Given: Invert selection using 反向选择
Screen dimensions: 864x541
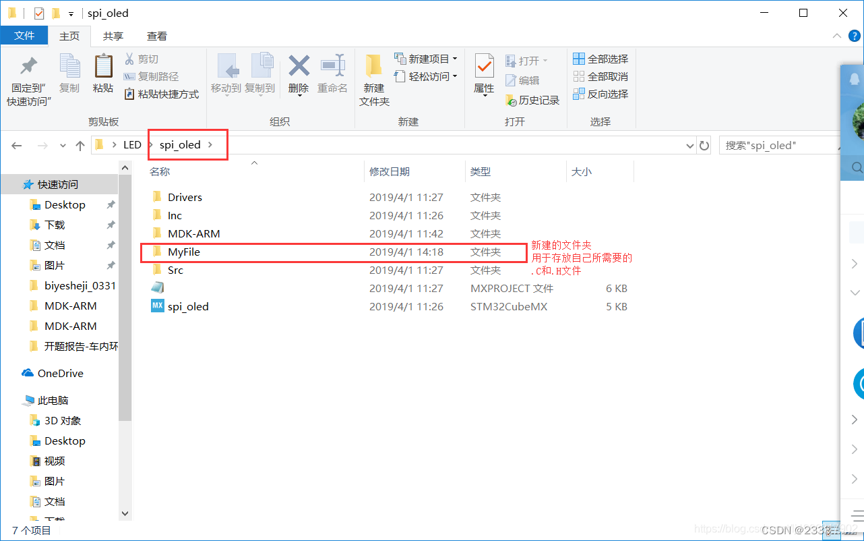Looking at the screenshot, I should (x=600, y=93).
